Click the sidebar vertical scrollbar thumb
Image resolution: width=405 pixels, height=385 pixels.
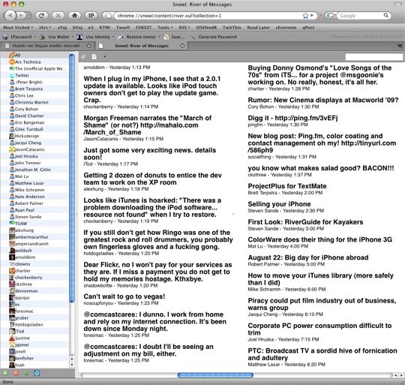click(72, 177)
